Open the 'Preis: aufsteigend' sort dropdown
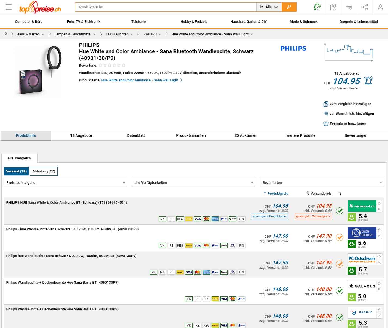The width and height of the screenshot is (388, 328). click(66, 183)
